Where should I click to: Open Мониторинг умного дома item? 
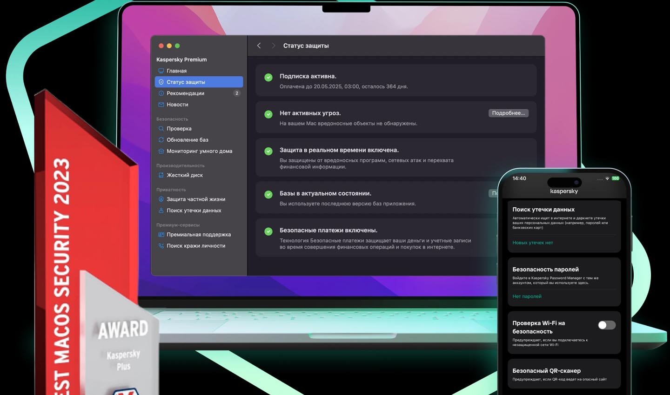pyautogui.click(x=199, y=151)
